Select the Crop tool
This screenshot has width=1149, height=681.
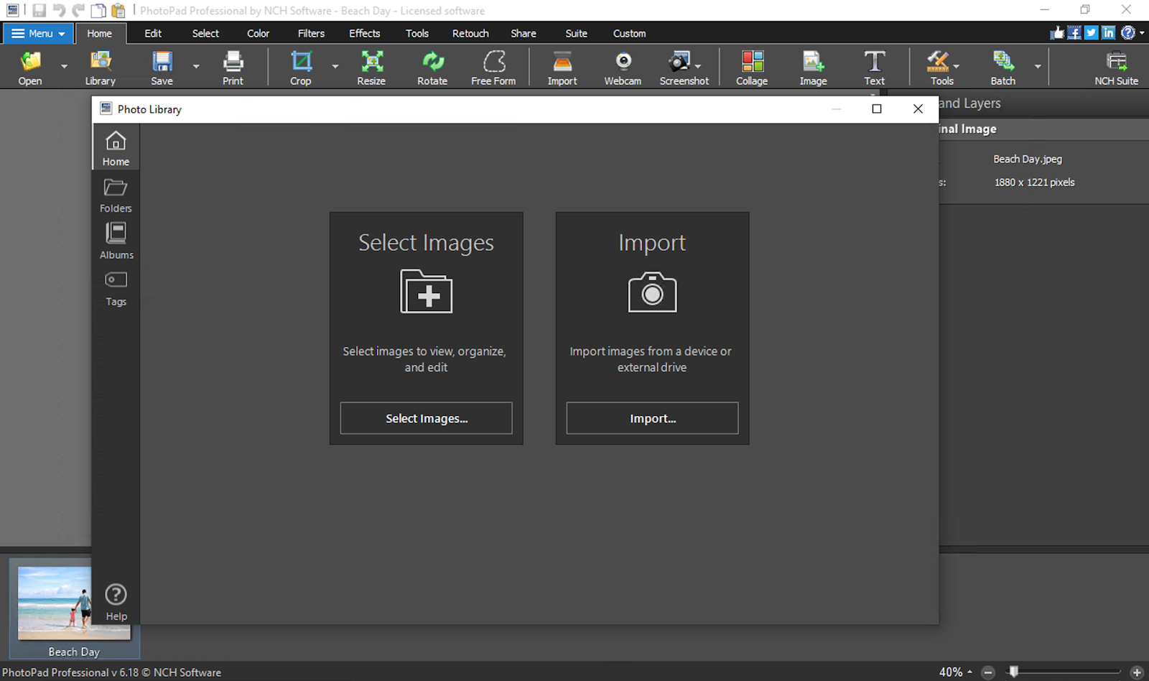(301, 62)
